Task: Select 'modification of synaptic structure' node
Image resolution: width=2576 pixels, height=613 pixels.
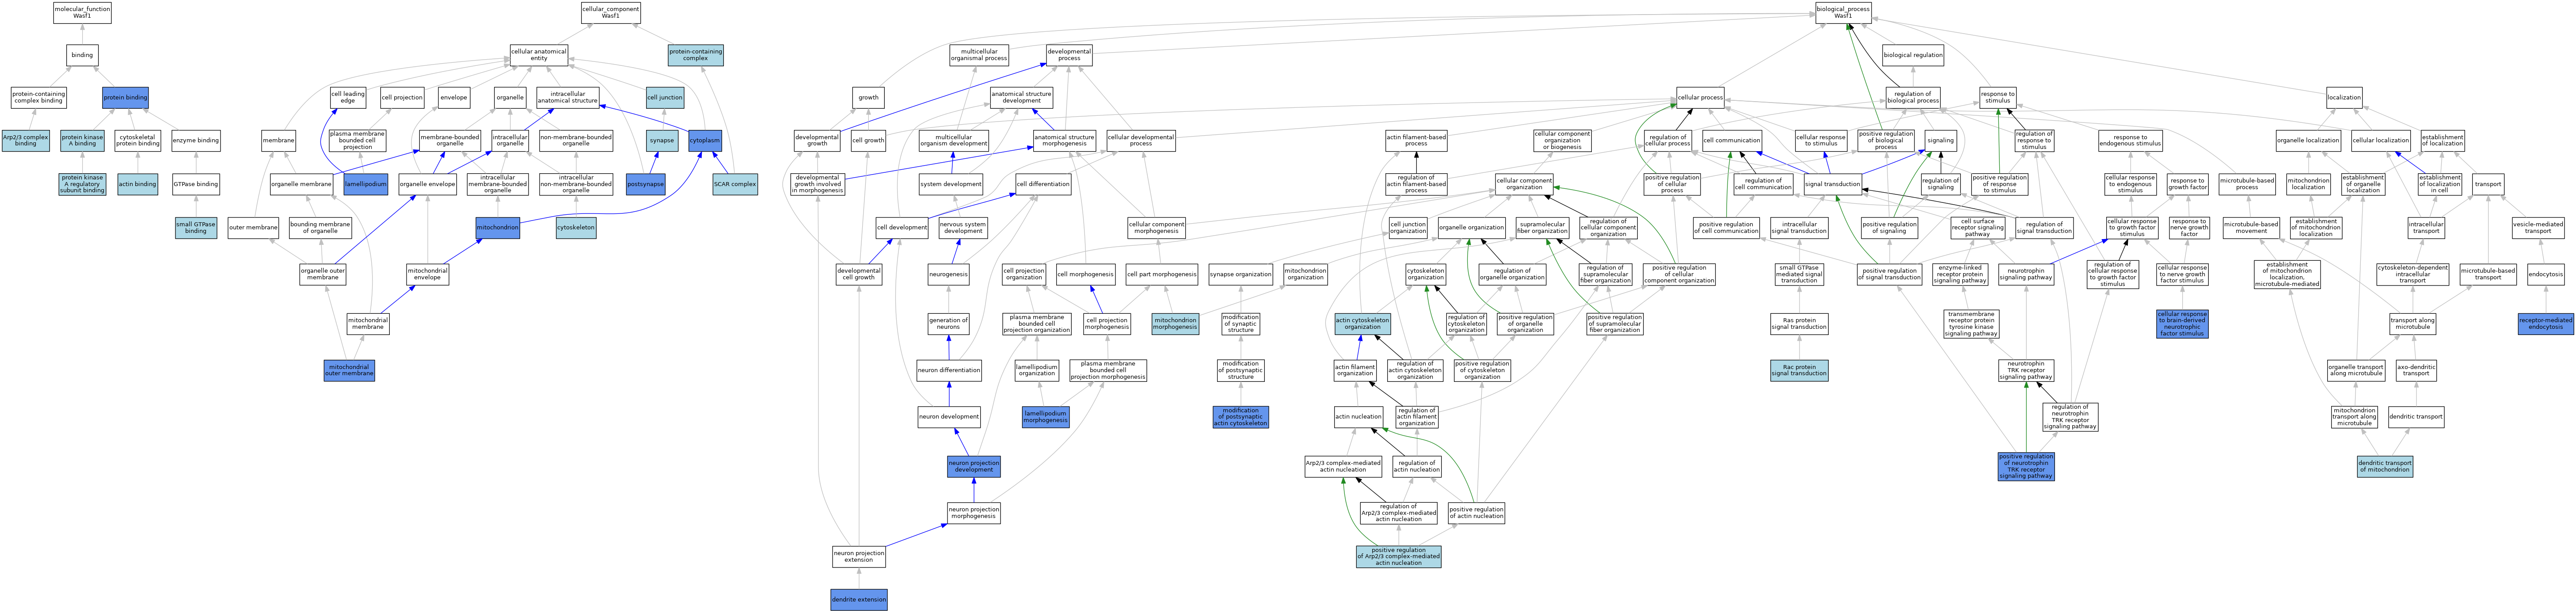Action: 1241,324
